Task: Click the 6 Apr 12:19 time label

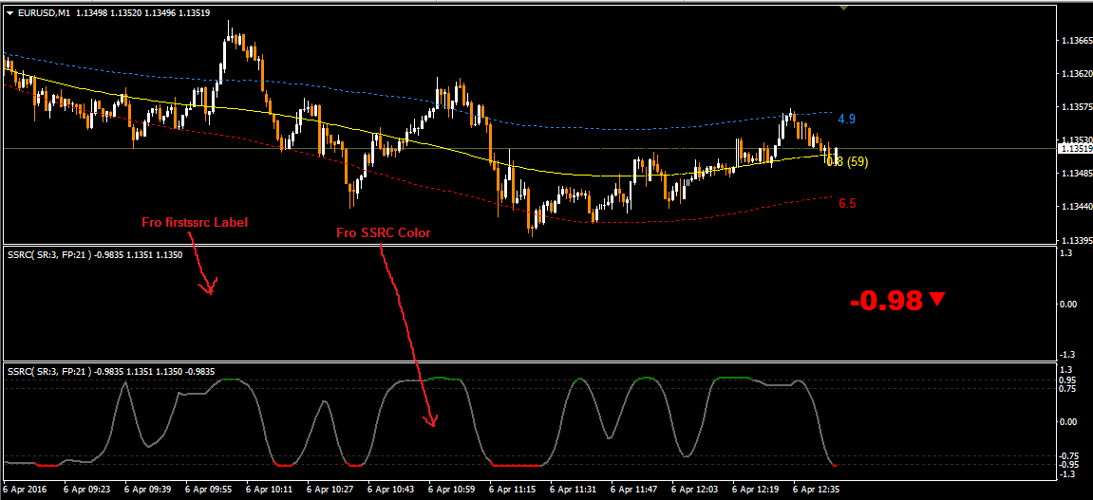Action: [x=755, y=490]
